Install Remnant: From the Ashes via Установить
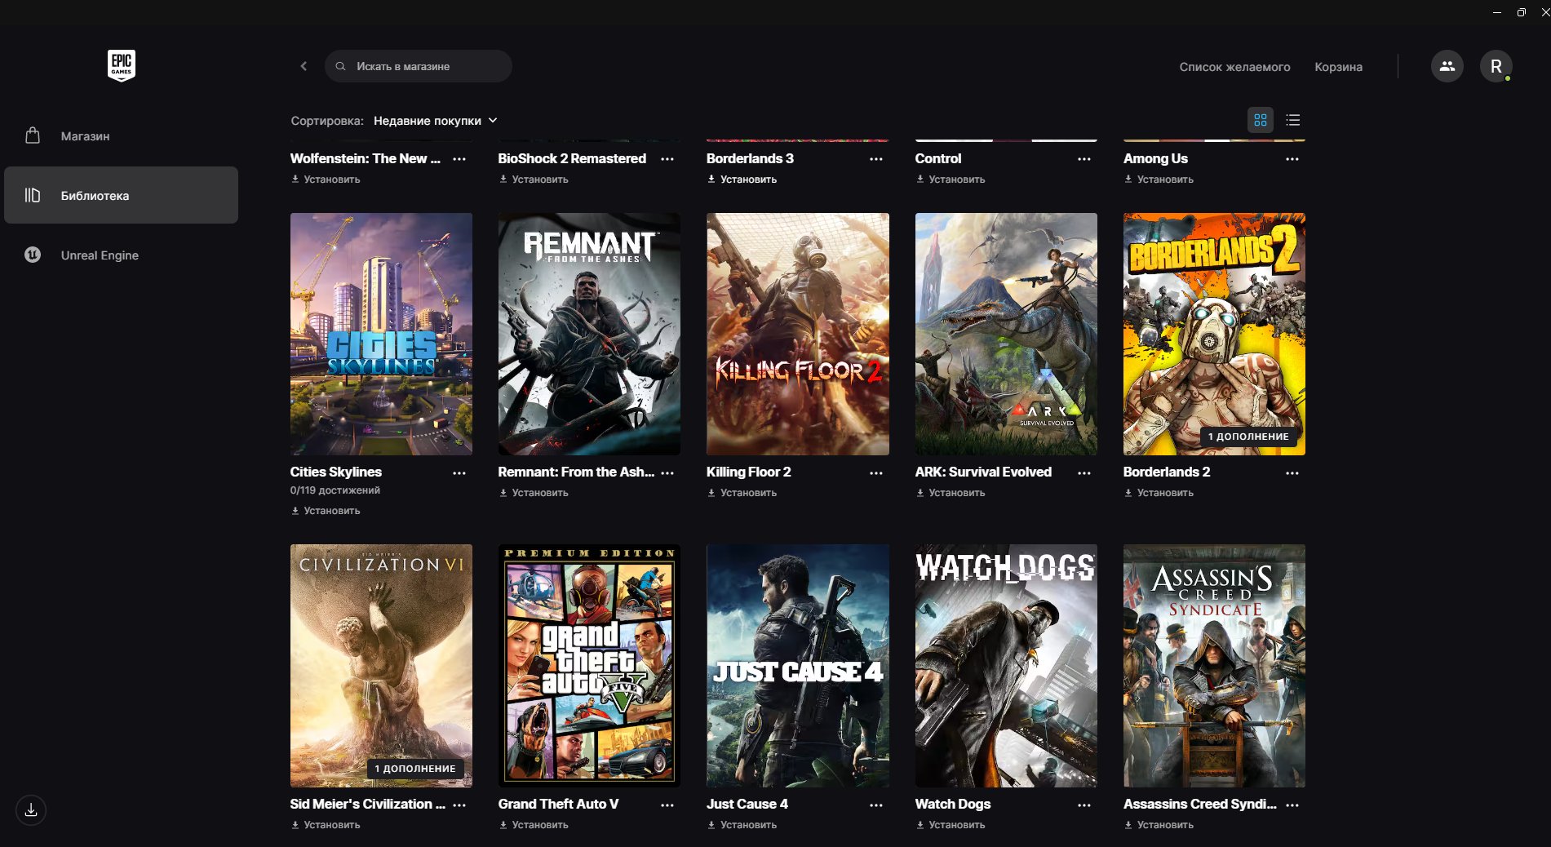Image resolution: width=1551 pixels, height=847 pixels. (534, 493)
